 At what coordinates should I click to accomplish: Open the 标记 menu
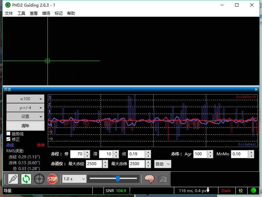coord(59,13)
